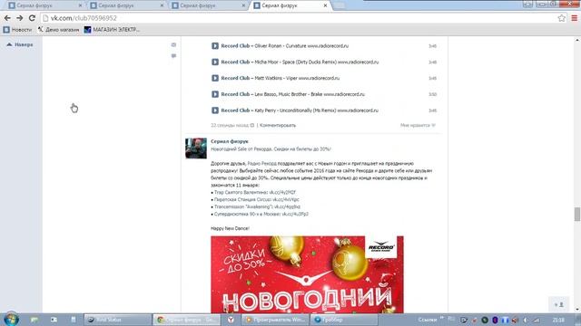
Task: Play the Matt Watkins - Viper track
Action: click(x=215, y=78)
